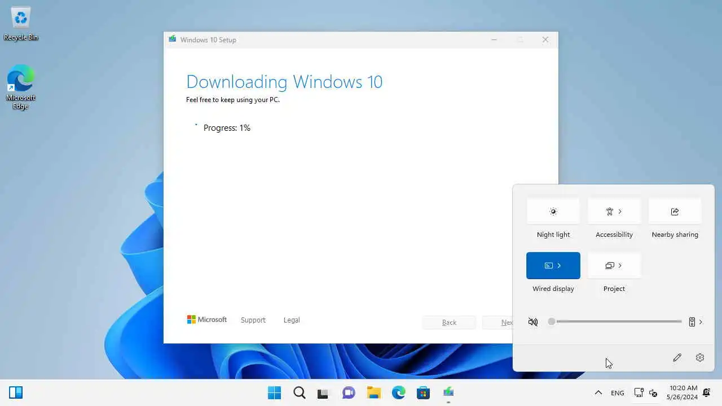Open the notification center icon

706,392
